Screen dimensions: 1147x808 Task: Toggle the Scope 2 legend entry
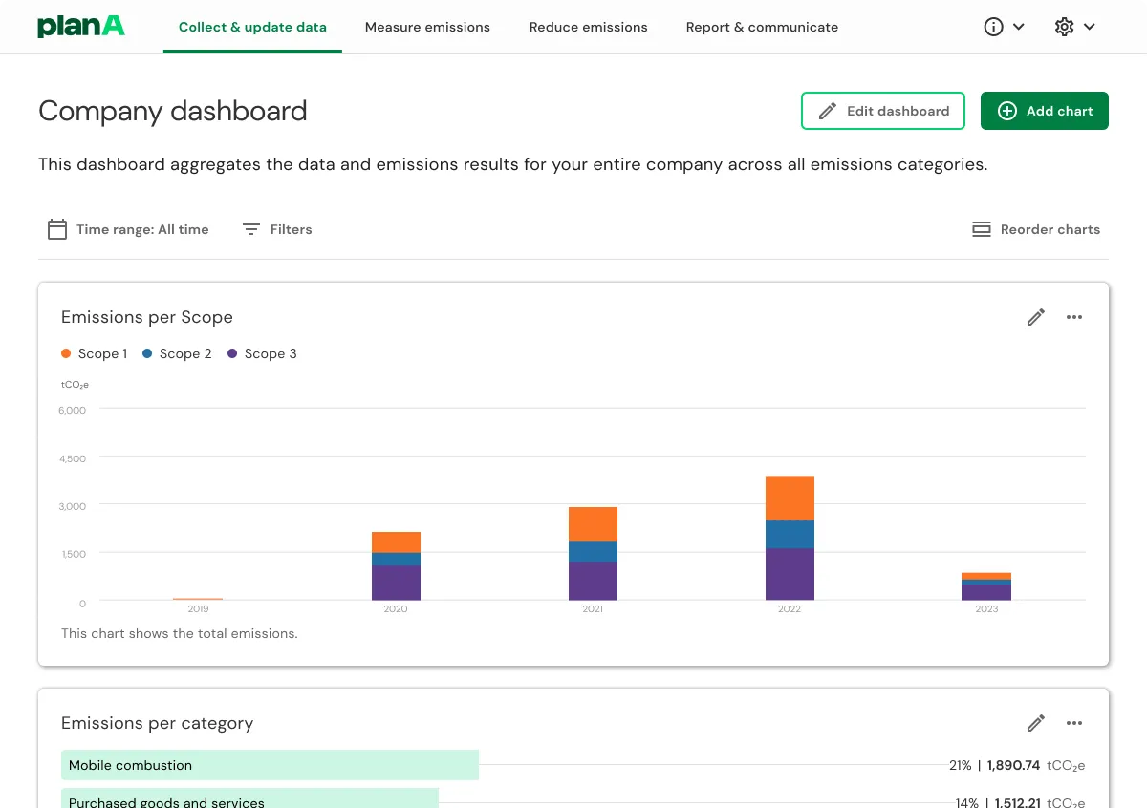177,353
